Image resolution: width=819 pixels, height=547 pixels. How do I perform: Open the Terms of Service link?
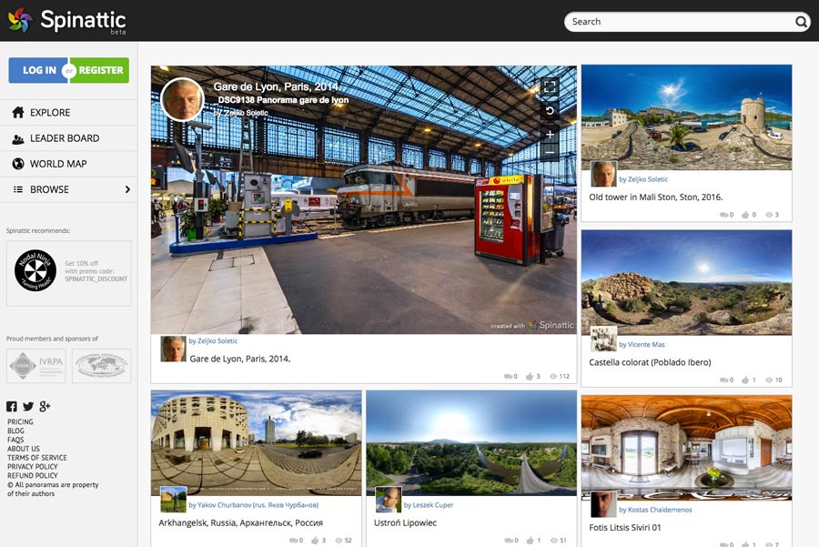click(x=37, y=458)
